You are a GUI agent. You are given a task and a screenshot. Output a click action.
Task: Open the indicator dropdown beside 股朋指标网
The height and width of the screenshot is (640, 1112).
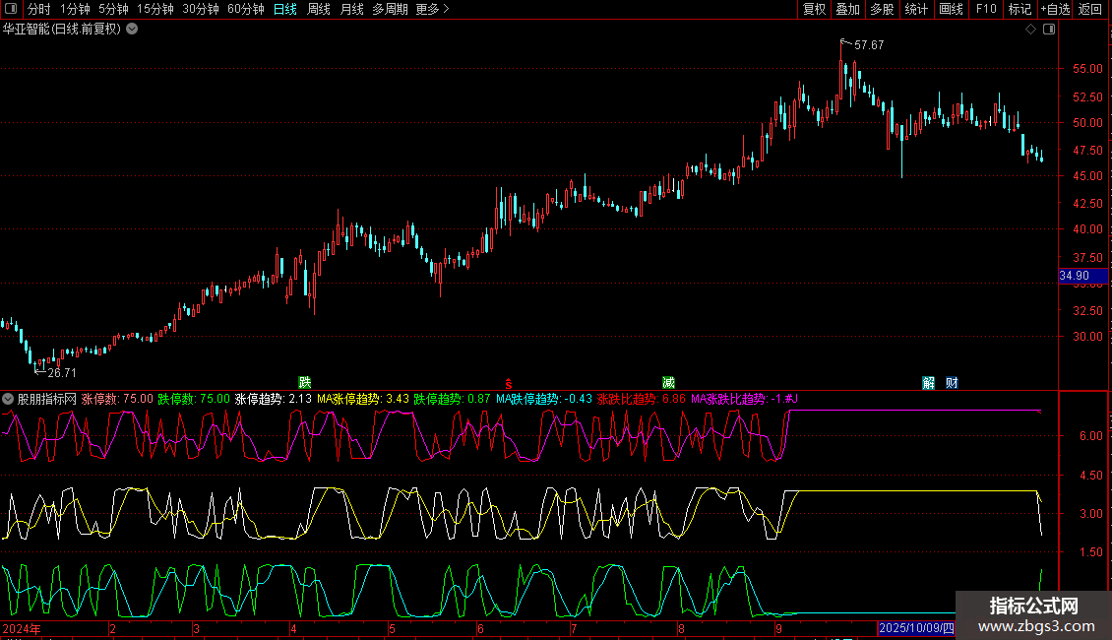[8, 400]
